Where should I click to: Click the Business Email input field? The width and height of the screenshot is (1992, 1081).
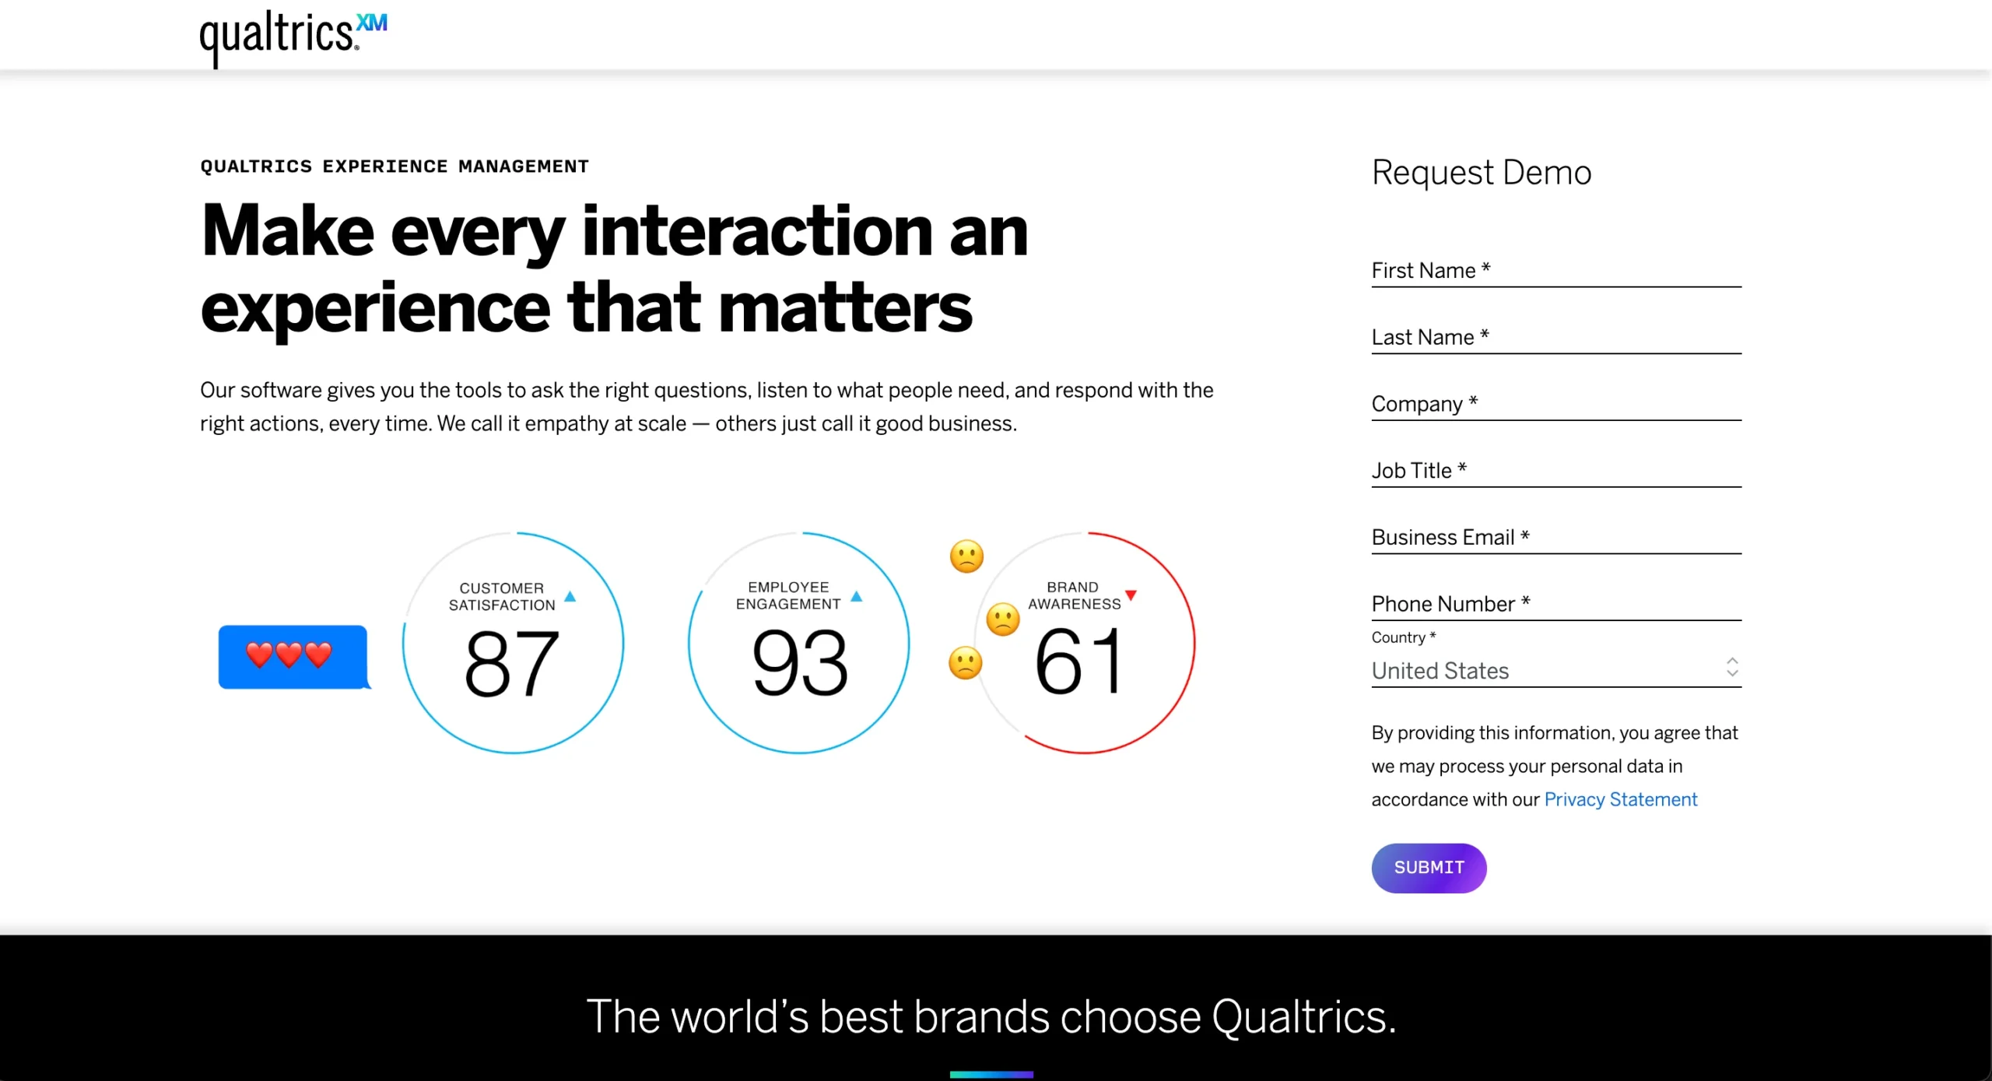1557,536
